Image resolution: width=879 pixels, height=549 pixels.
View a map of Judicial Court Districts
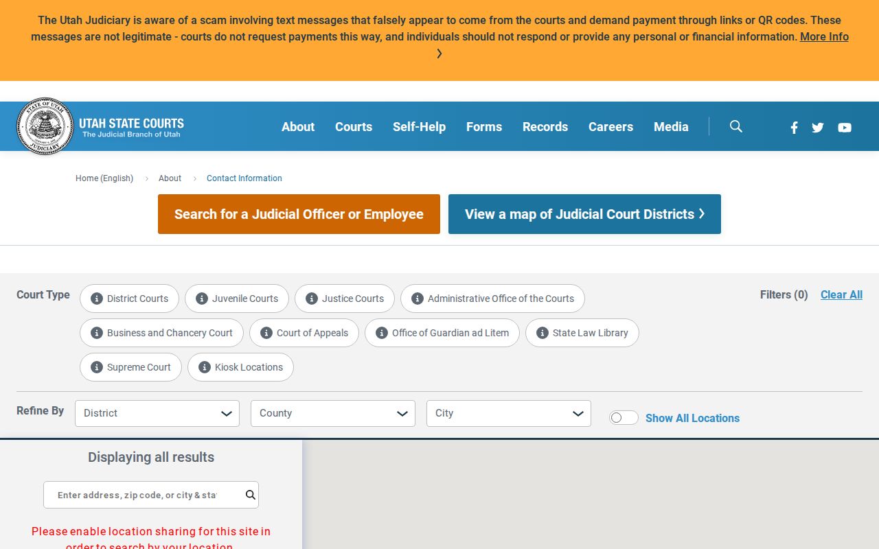click(584, 214)
